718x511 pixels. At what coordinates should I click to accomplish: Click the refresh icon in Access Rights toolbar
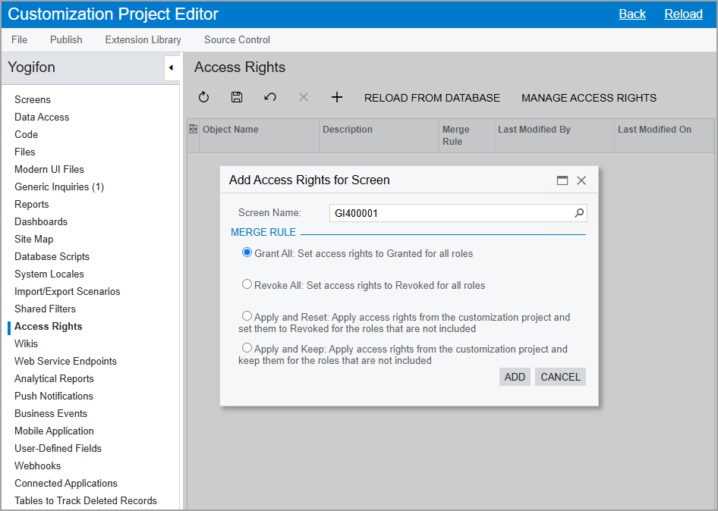point(203,97)
